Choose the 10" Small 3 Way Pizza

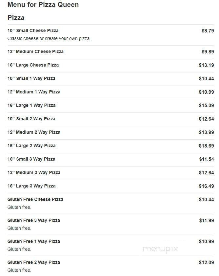coord(31,159)
